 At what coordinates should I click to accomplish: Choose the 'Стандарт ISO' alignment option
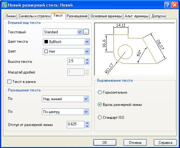(100, 118)
